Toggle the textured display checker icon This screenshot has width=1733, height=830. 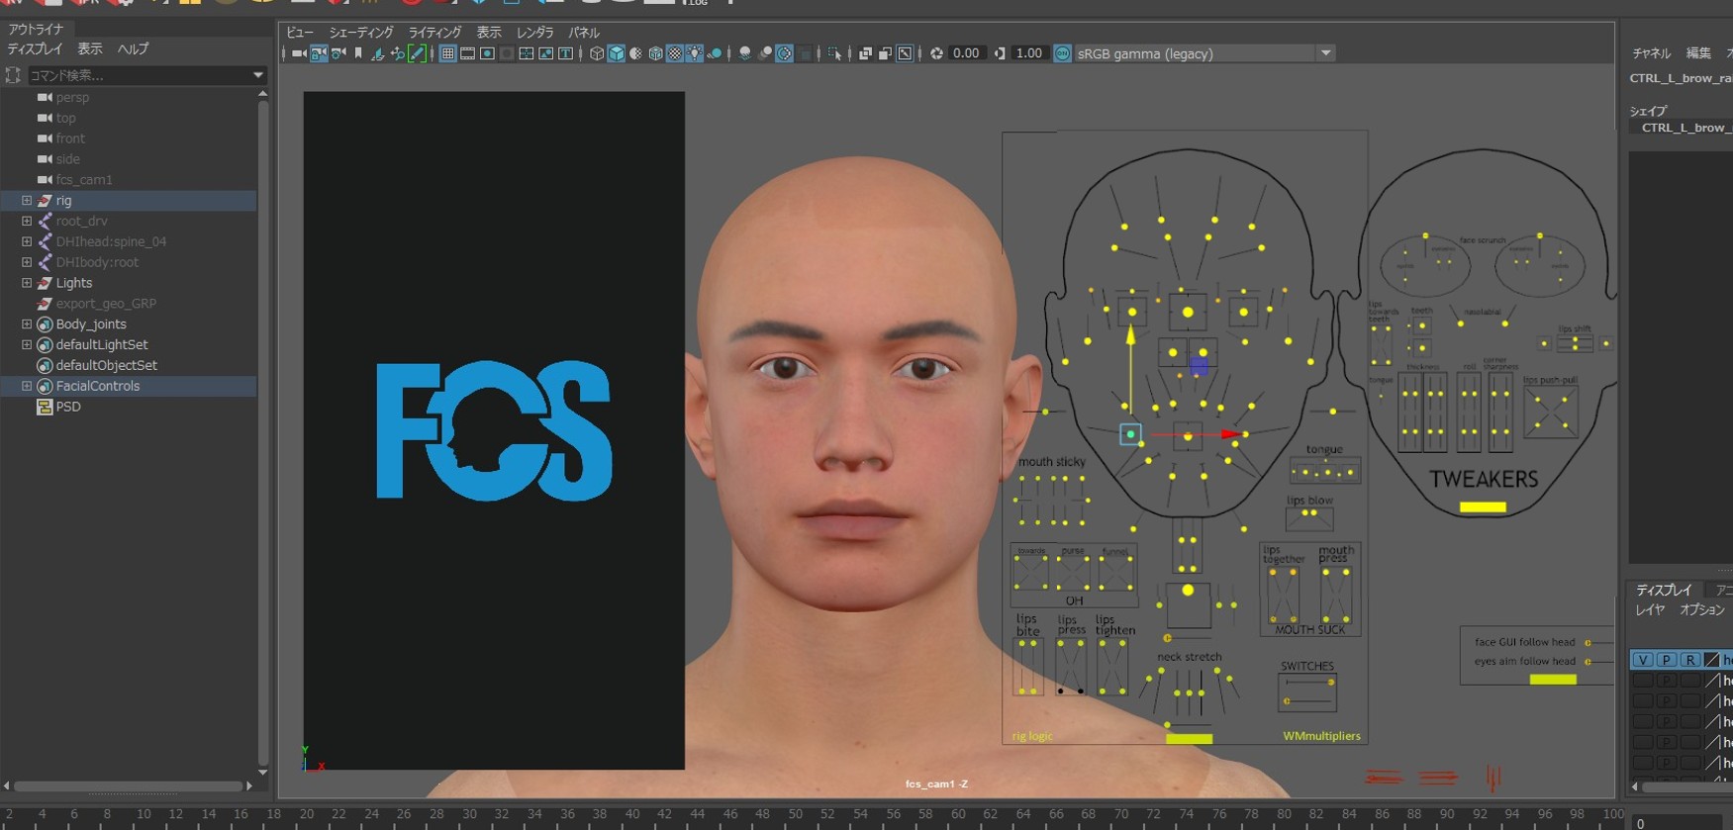tap(675, 53)
